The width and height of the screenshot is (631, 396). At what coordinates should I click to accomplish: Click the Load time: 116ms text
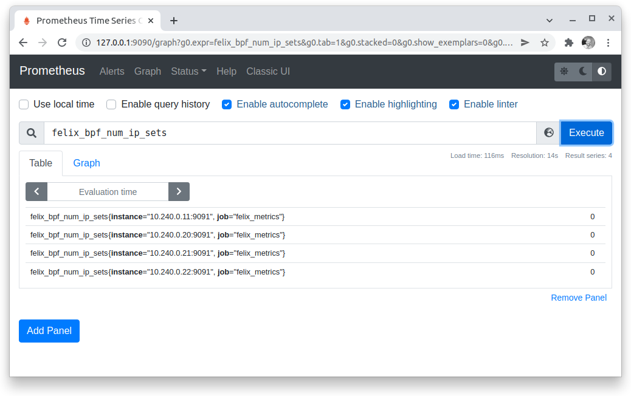tap(477, 155)
